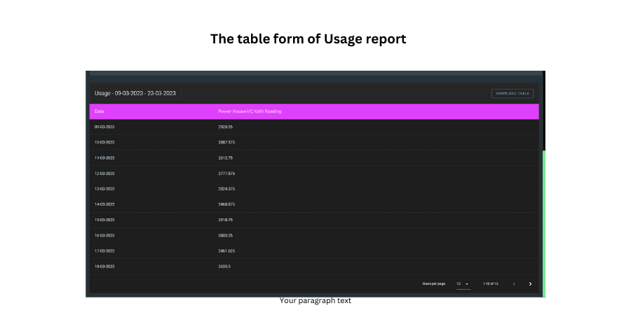Click the reading value 2777.875

click(x=226, y=174)
